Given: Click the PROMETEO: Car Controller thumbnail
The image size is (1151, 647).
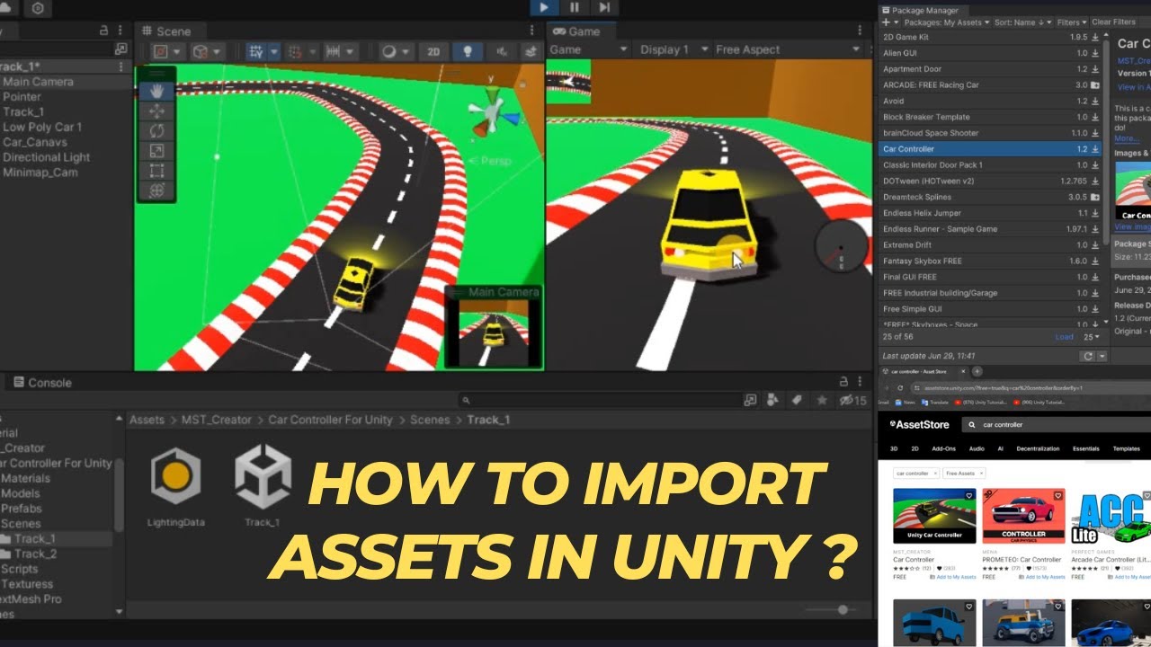Looking at the screenshot, I should coord(1023,515).
